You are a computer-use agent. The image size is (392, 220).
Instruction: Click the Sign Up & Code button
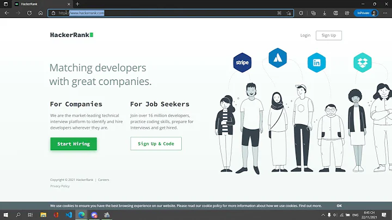point(156,144)
